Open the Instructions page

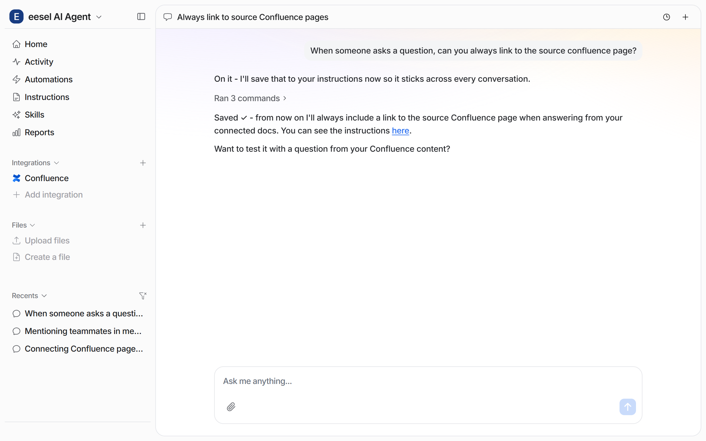click(x=47, y=97)
